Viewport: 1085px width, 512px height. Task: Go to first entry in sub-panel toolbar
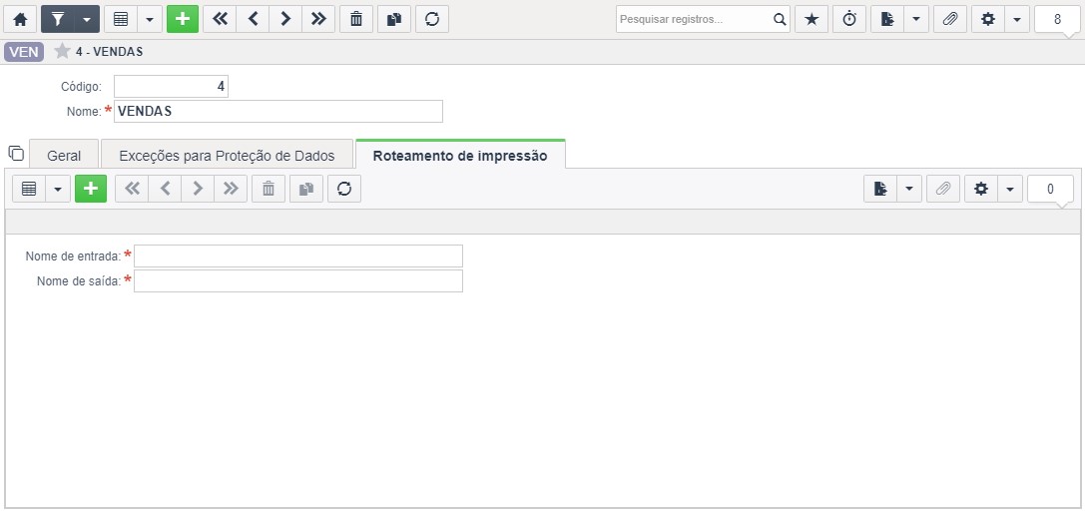pyautogui.click(x=132, y=189)
